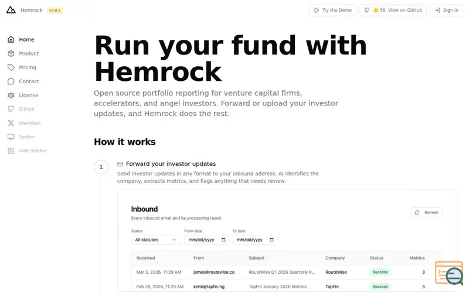Screen dimensions: 469x293
Task: Go to the Product page
Action: pos(29,53)
